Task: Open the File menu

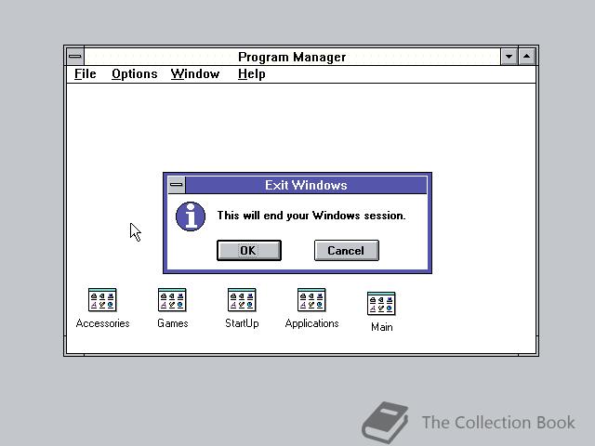Action: pyautogui.click(x=85, y=74)
